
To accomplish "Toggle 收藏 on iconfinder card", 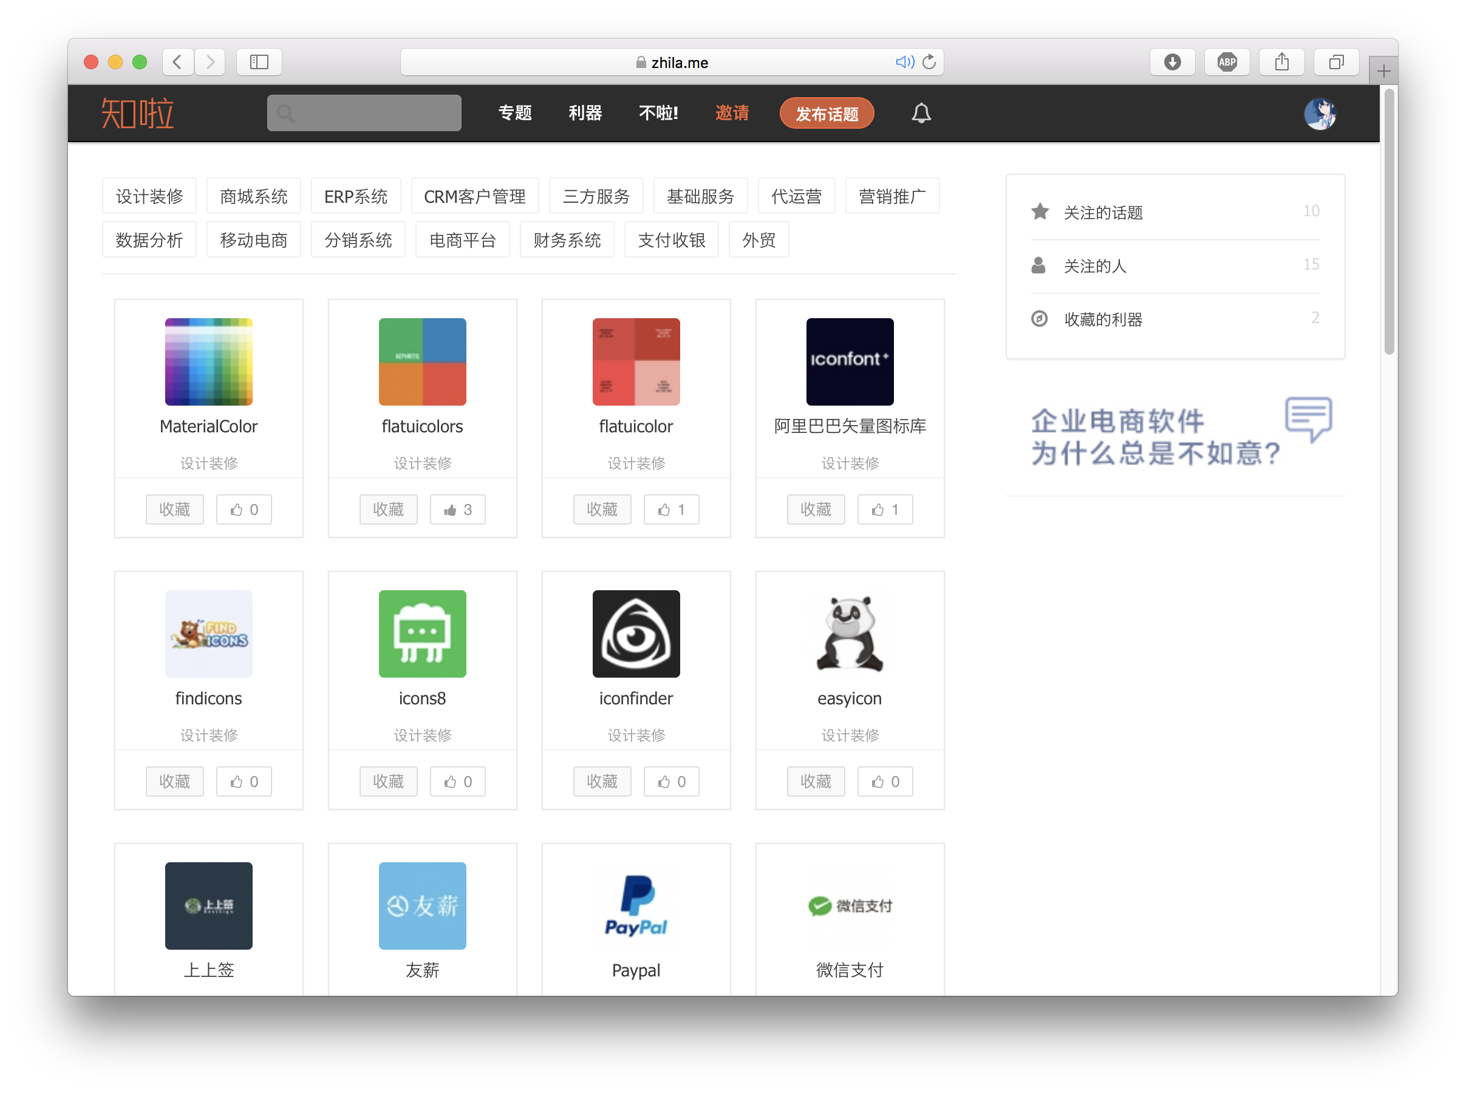I will click(601, 781).
